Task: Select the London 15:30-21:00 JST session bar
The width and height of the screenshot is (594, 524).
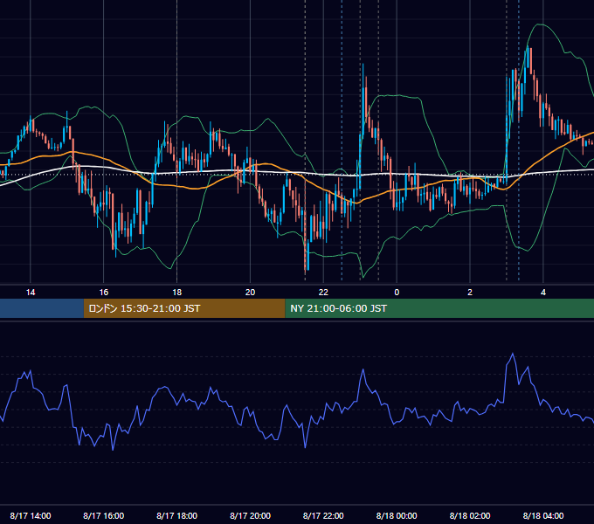Action: (x=184, y=308)
